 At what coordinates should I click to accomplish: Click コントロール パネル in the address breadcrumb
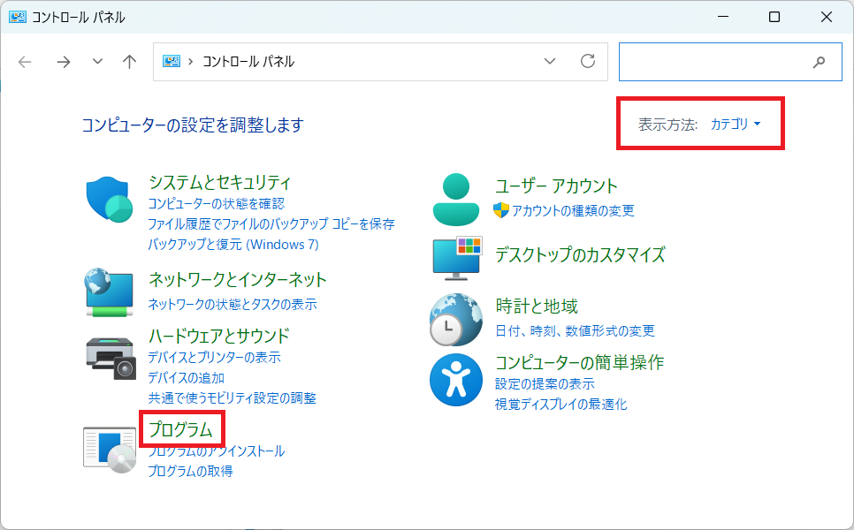248,62
